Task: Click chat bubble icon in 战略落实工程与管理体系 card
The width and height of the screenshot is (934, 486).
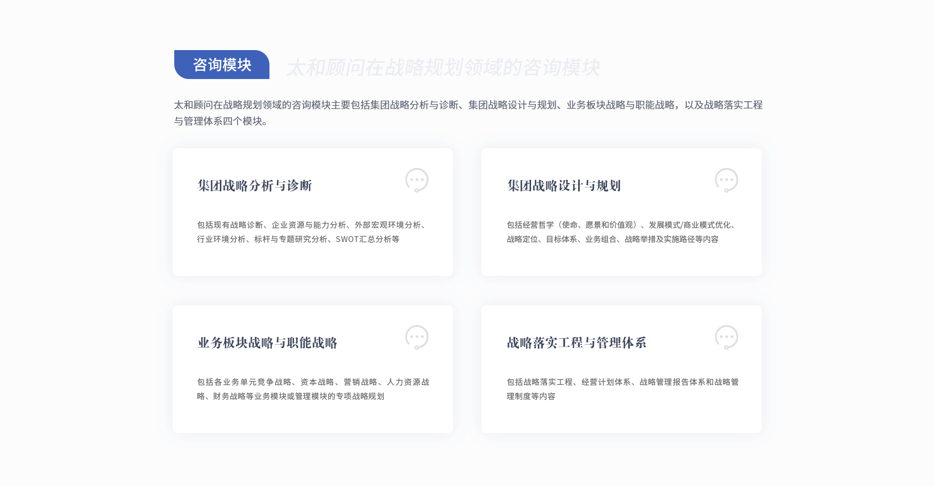Action: [726, 337]
